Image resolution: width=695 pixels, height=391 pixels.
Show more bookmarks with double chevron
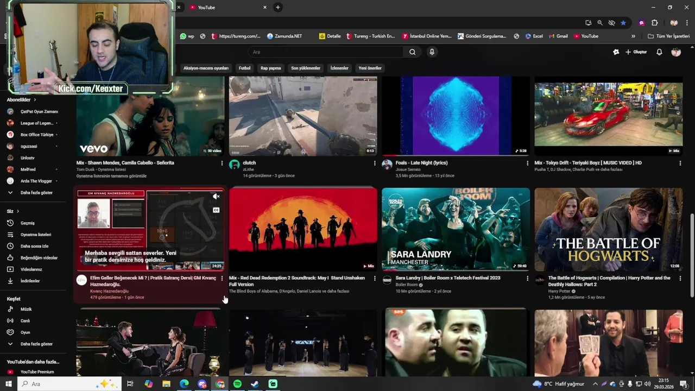point(633,36)
